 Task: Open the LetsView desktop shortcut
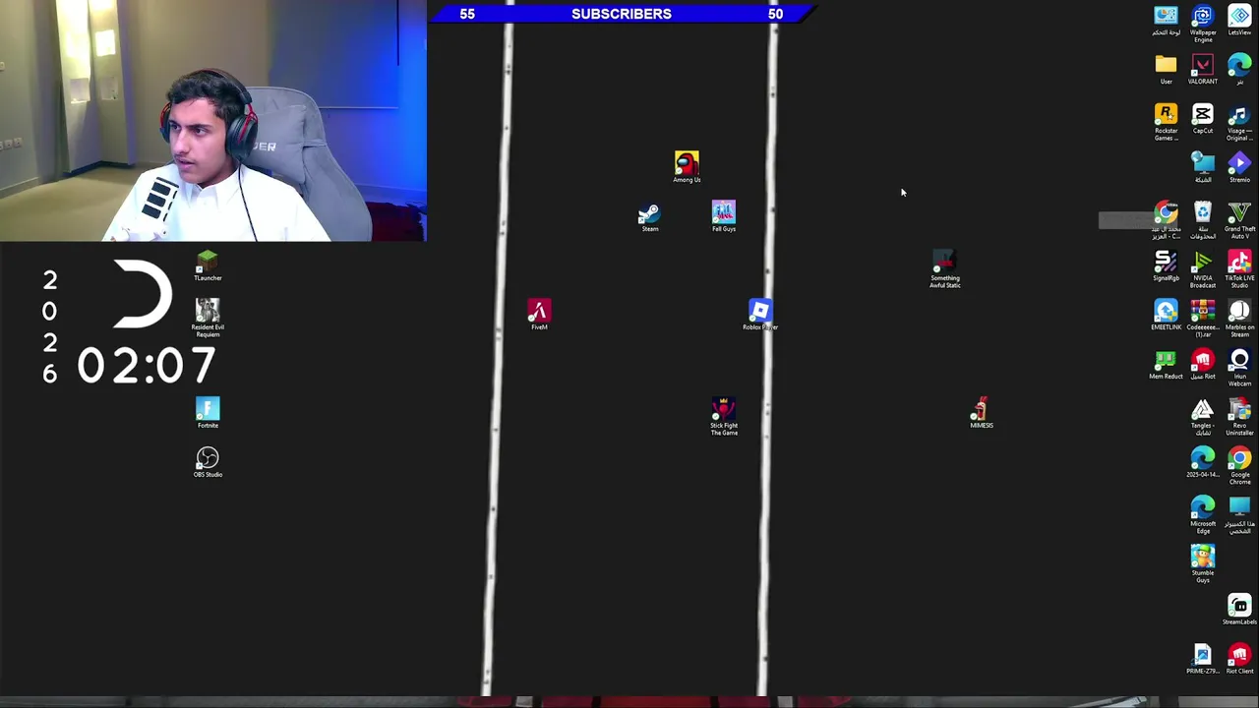(1239, 20)
